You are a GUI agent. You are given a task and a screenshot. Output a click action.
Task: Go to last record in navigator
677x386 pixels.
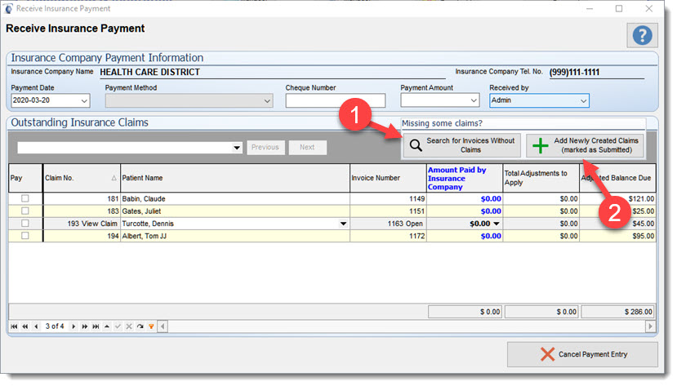tap(96, 326)
